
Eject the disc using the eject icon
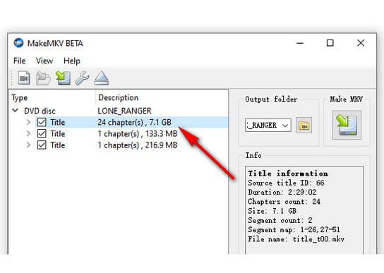pyautogui.click(x=102, y=78)
